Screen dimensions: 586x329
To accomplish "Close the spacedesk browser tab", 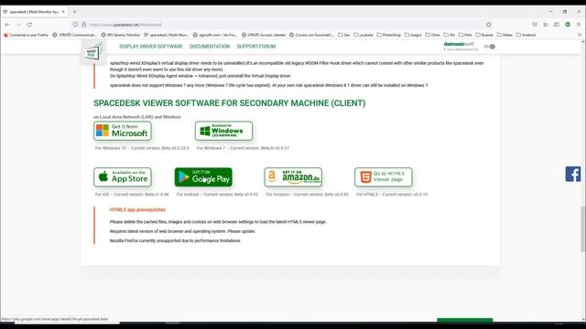I will (x=63, y=12).
